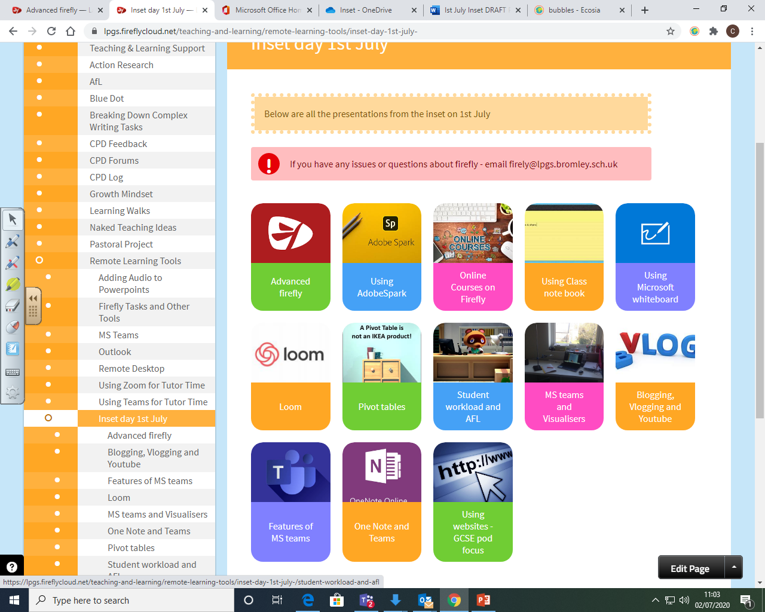This screenshot has width=765, height=612.
Task: Click the right-click mouse tool icon
Action: (13, 328)
